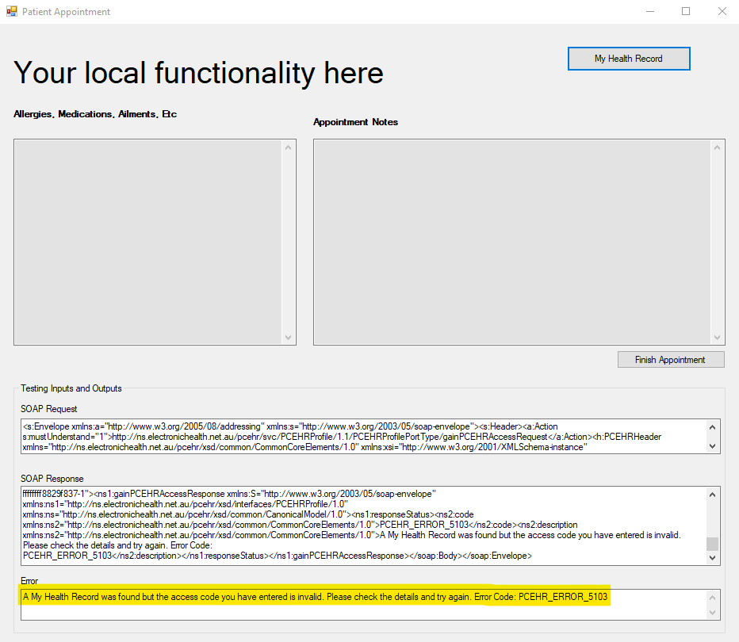This screenshot has height=642, width=739.
Task: Click the highlighted PCEHR_ERROR_5103 error message
Action: [315, 597]
